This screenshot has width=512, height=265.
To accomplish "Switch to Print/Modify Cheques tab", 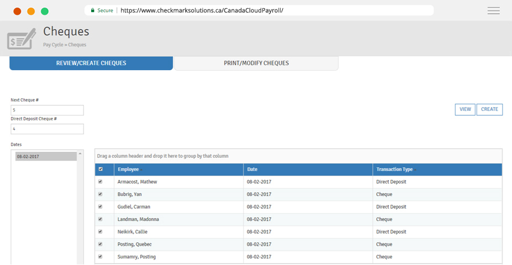I will (x=256, y=63).
